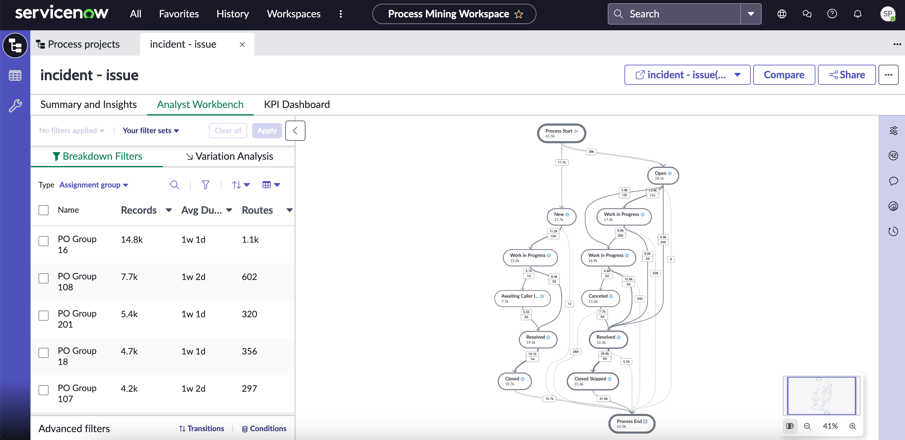Image resolution: width=905 pixels, height=440 pixels.
Task: Open Your filter sets dropdown
Action: pyautogui.click(x=151, y=131)
